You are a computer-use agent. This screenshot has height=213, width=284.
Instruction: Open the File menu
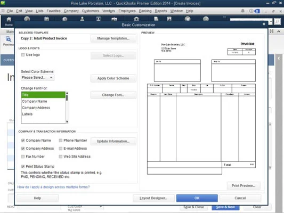10,11
